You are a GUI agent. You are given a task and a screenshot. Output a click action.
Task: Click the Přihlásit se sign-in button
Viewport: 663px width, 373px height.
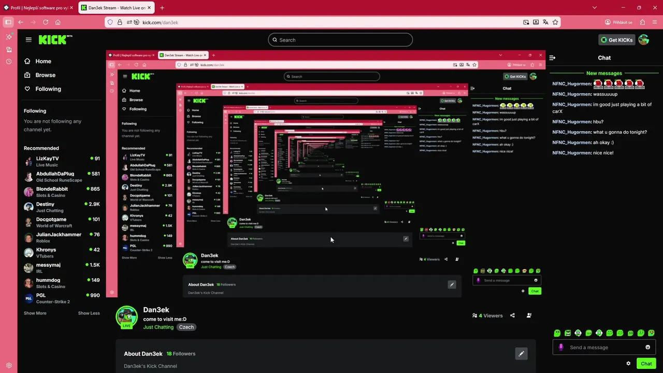(x=618, y=22)
